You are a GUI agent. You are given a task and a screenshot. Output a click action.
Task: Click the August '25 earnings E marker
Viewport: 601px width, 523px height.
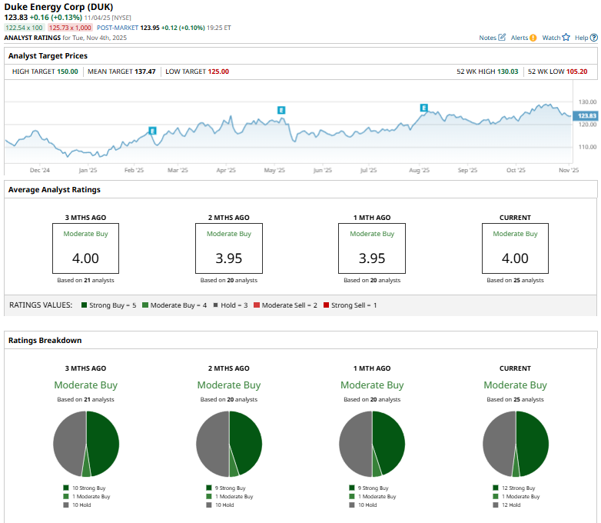click(x=423, y=108)
